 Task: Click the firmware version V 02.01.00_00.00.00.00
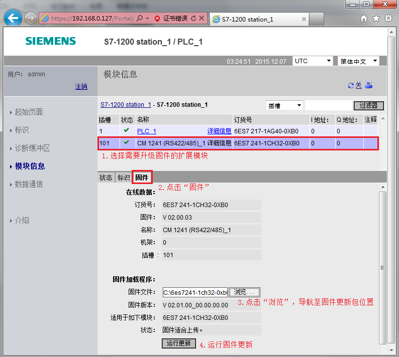195,305
